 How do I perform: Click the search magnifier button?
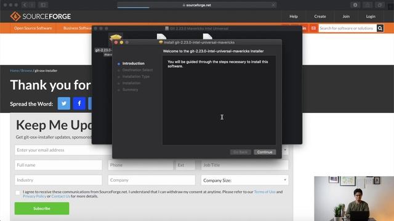(380, 28)
